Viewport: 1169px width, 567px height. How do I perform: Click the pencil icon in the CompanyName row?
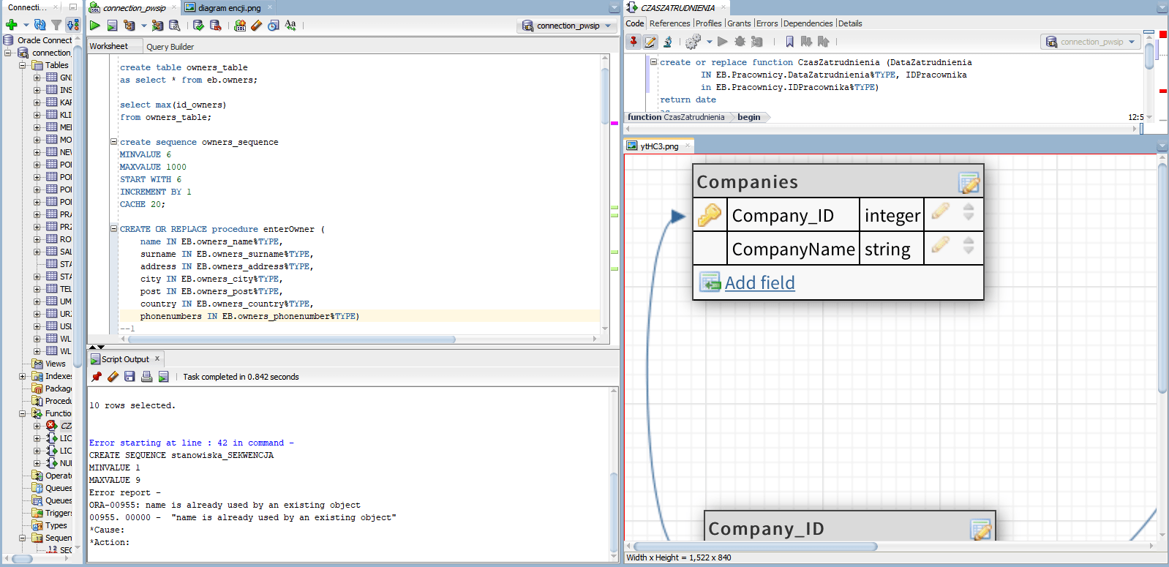[941, 245]
